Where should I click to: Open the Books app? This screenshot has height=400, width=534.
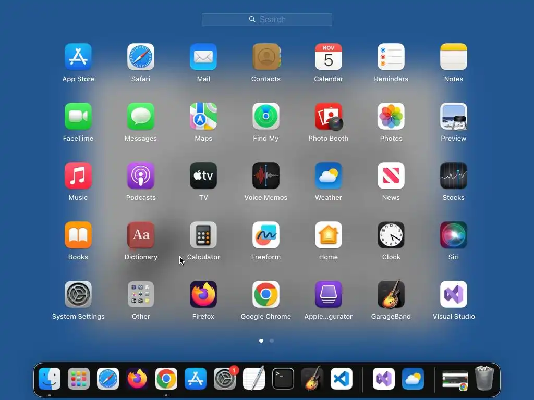point(78,235)
